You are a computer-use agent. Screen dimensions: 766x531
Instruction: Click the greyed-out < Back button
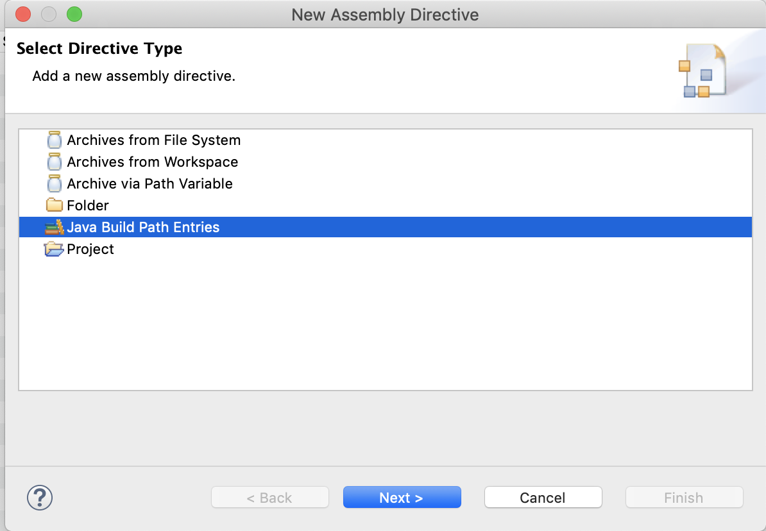point(270,498)
